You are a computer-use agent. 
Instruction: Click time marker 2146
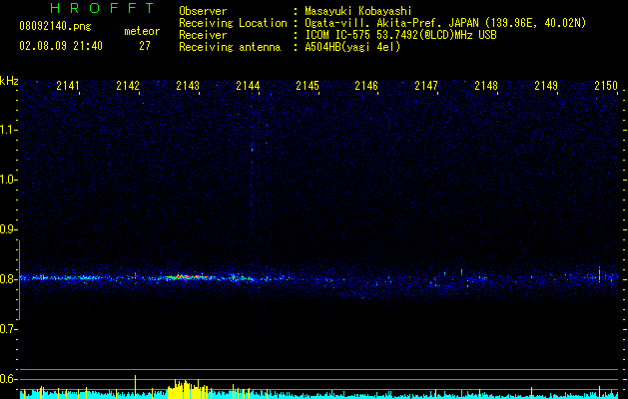(366, 86)
